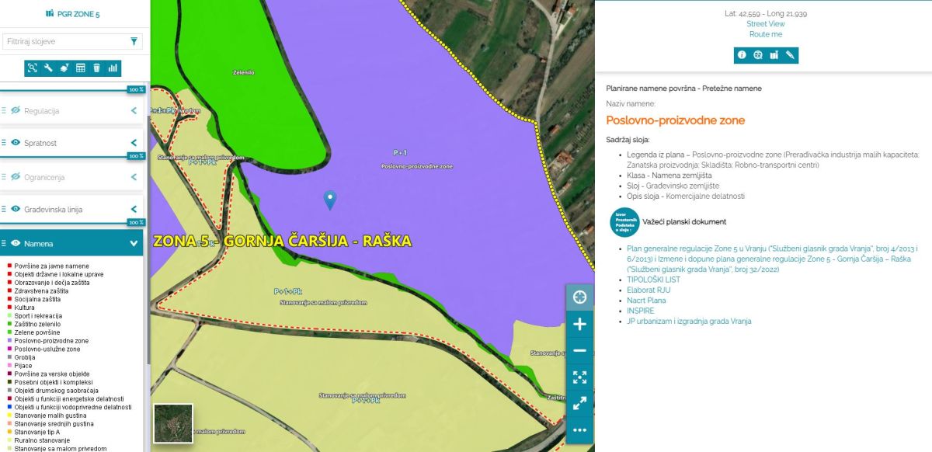Open the more options ellipsis map menu
Viewport: 932px width, 452px height.
pos(579,429)
